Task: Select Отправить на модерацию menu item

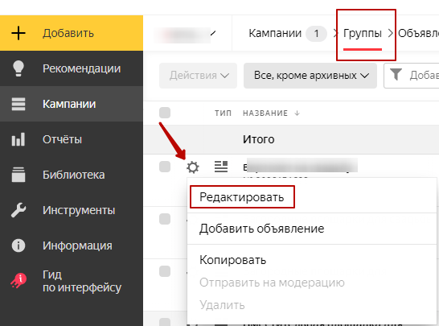Action: [x=272, y=283]
